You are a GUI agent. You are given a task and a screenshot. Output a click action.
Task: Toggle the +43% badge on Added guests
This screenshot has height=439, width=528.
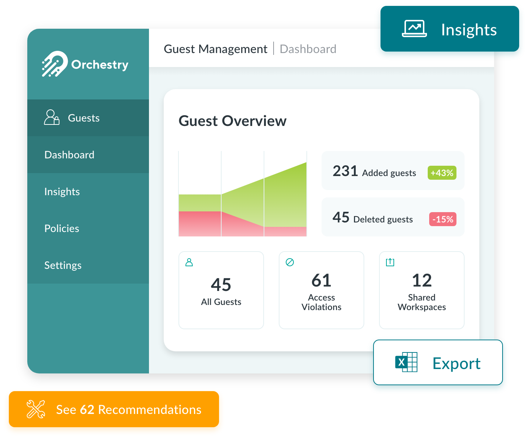tap(442, 172)
